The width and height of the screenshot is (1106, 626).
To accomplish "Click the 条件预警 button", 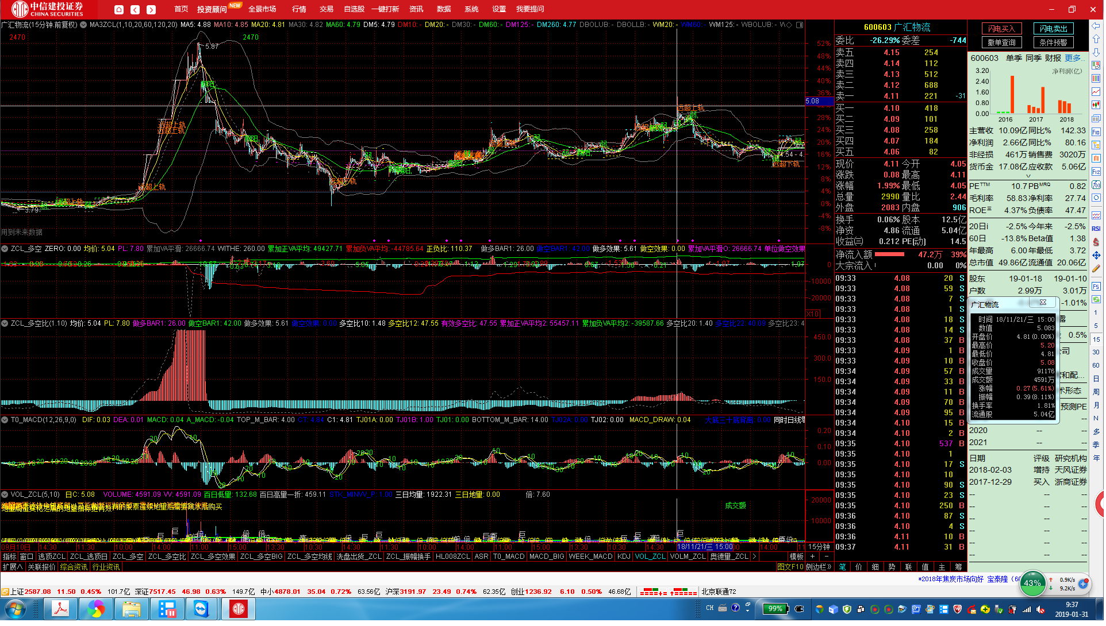I will [1053, 42].
